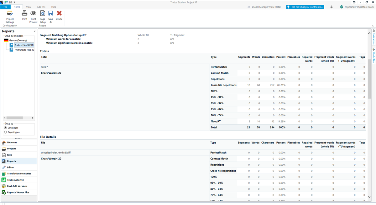The height and width of the screenshot is (205, 376).
Task: Click the notifications bell icon
Action: click(332, 7)
